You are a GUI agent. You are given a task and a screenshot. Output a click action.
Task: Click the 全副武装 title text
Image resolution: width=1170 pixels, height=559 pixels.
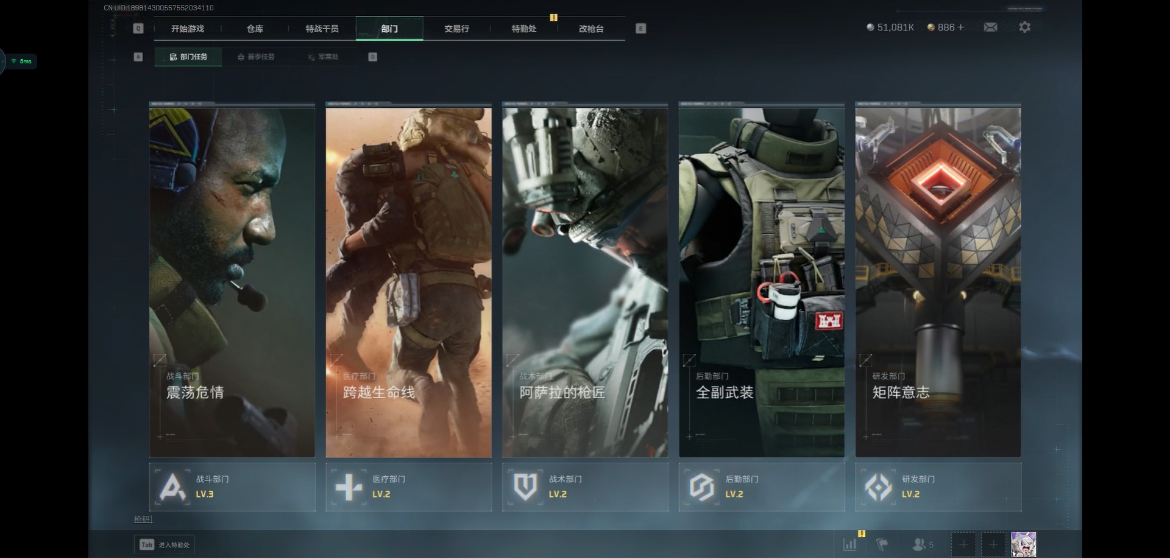coord(725,393)
